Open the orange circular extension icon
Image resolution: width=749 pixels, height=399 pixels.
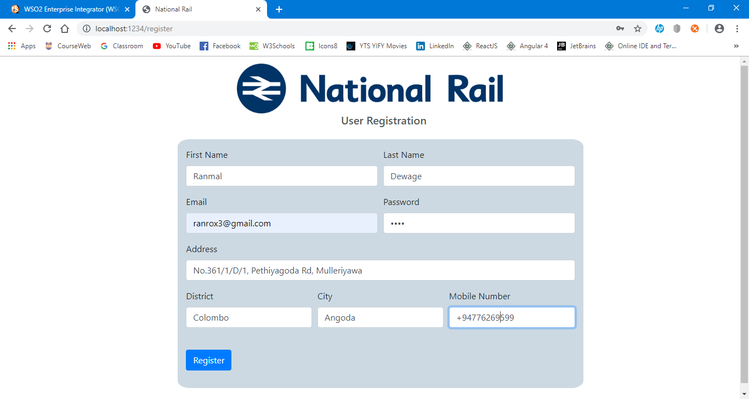pos(695,29)
